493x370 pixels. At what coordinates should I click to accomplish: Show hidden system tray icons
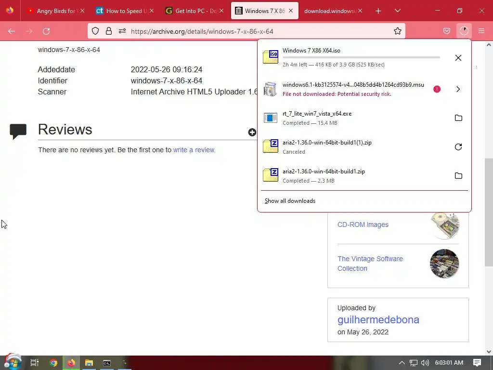pos(402,362)
